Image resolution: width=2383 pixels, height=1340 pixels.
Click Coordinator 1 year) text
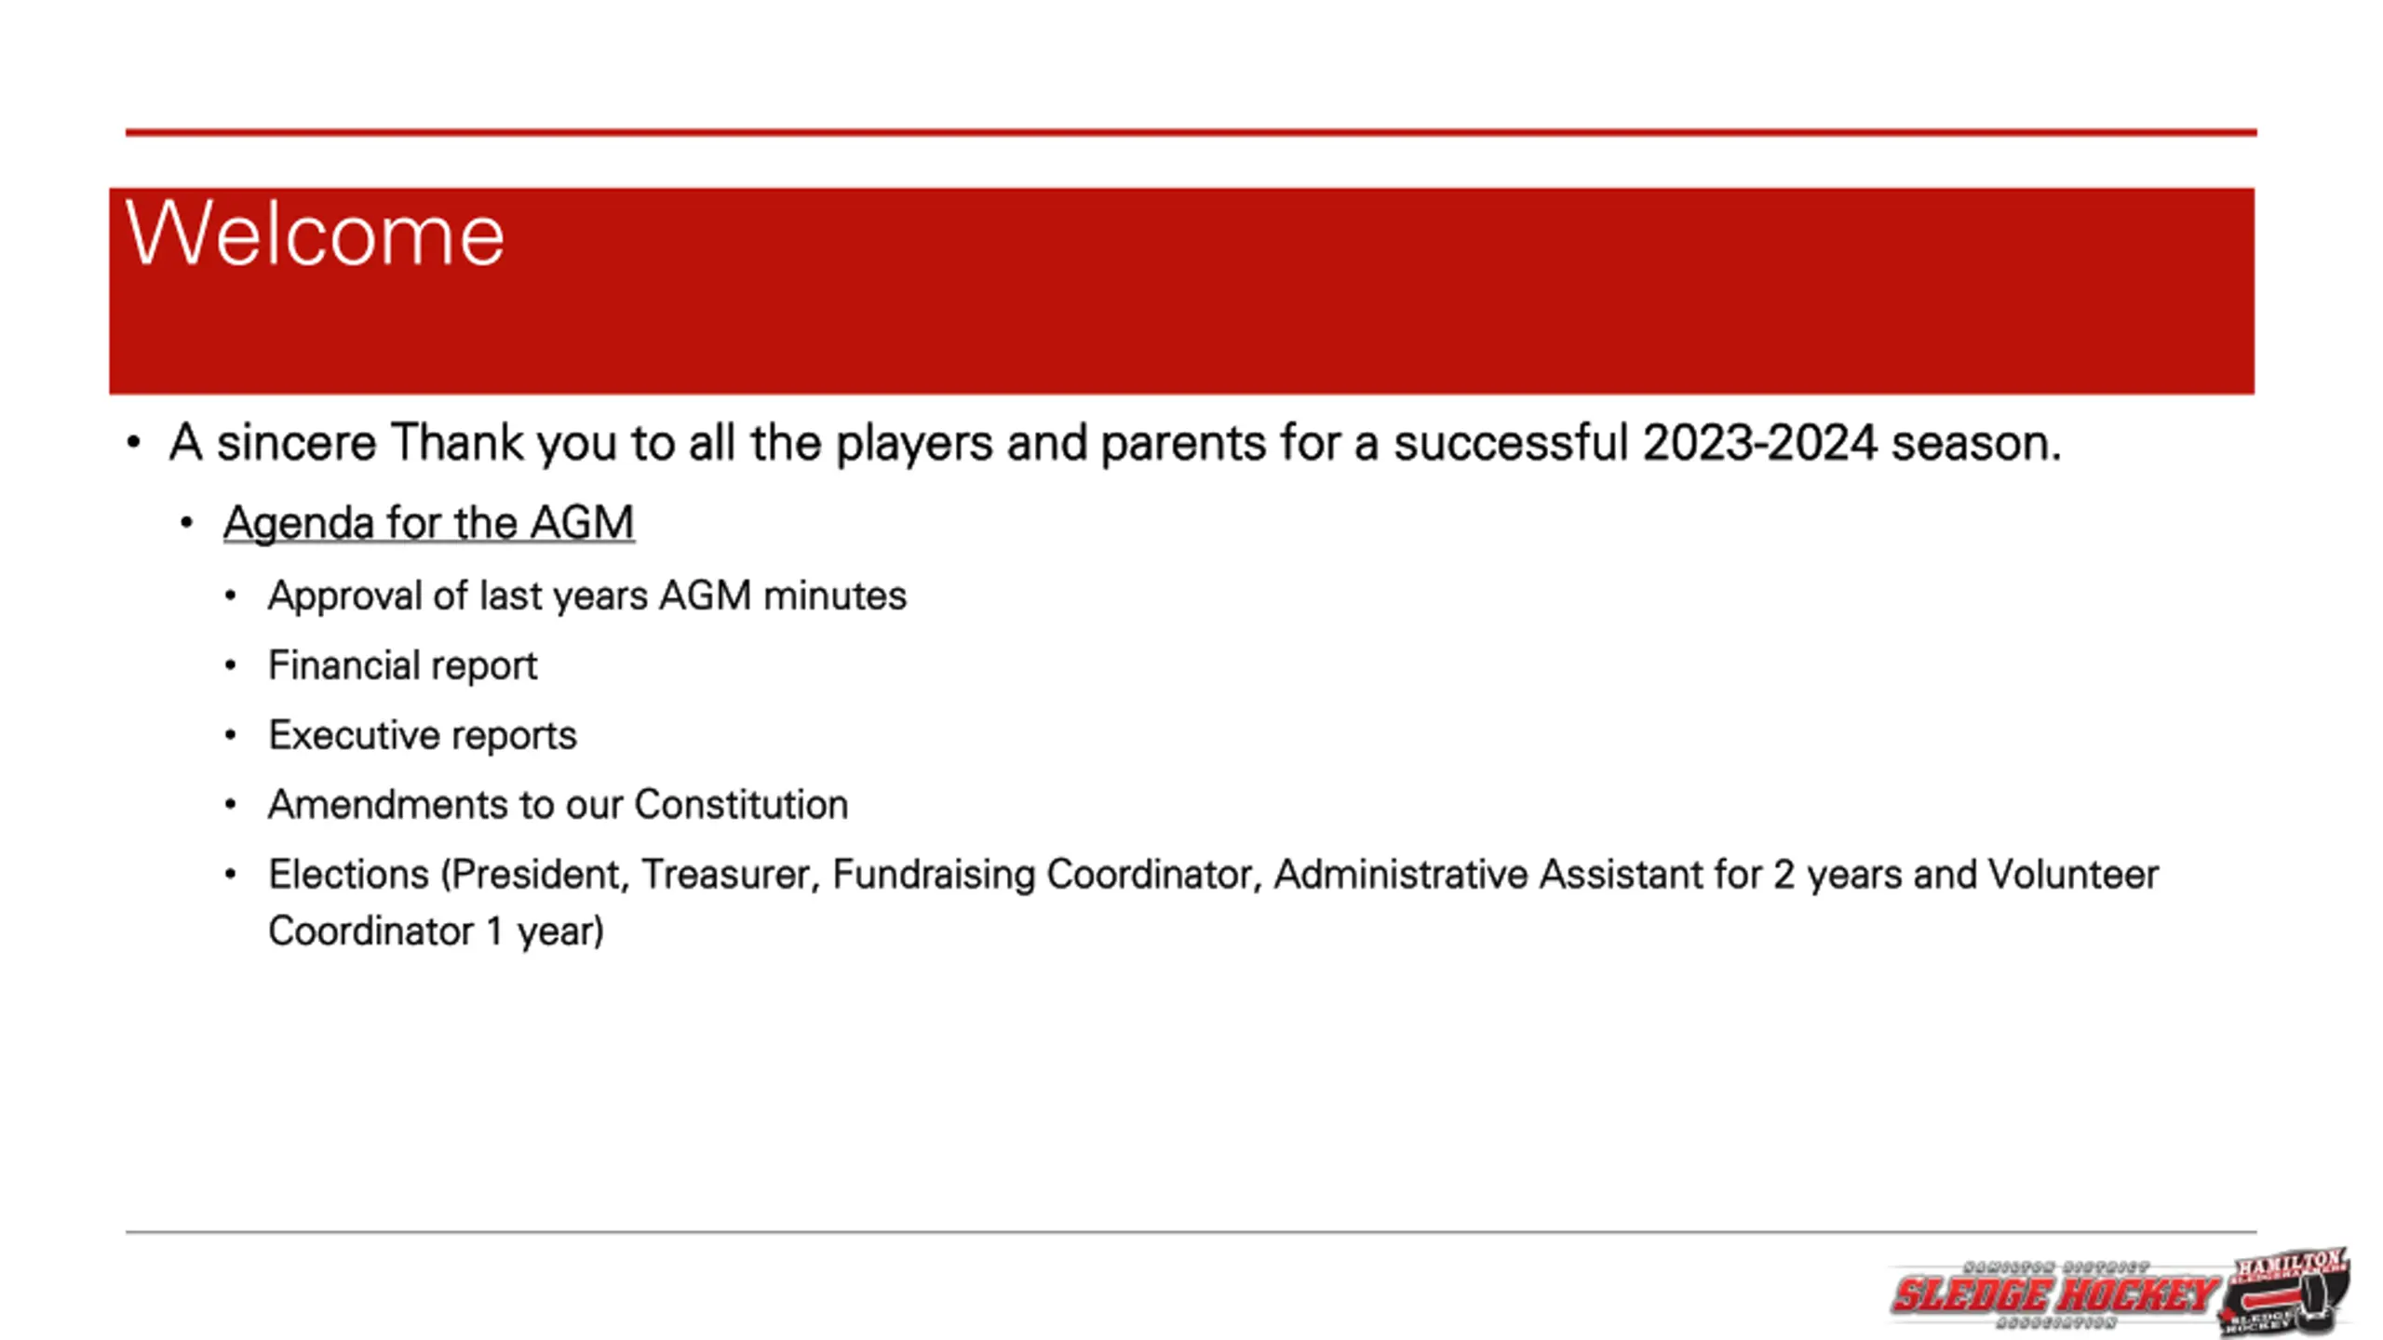(x=436, y=931)
